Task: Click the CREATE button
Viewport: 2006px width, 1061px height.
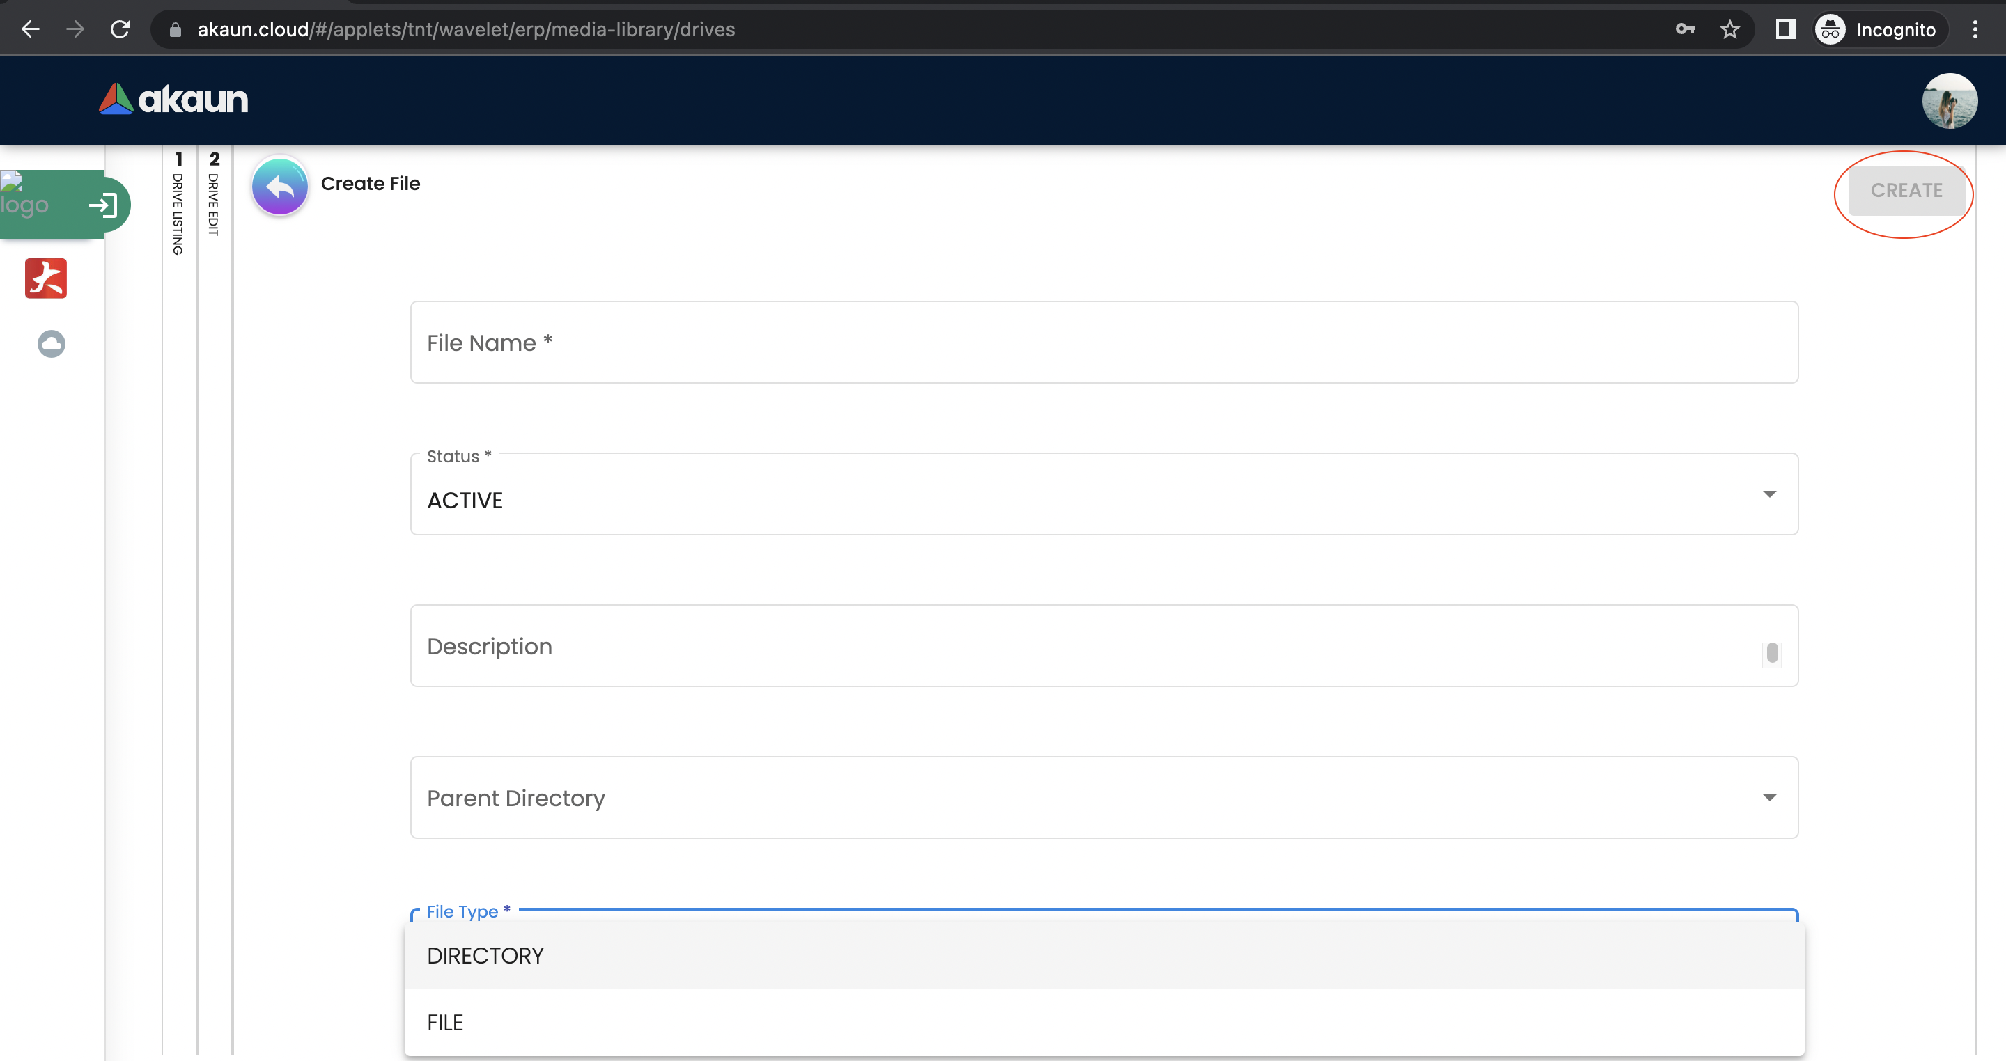Action: pos(1906,191)
